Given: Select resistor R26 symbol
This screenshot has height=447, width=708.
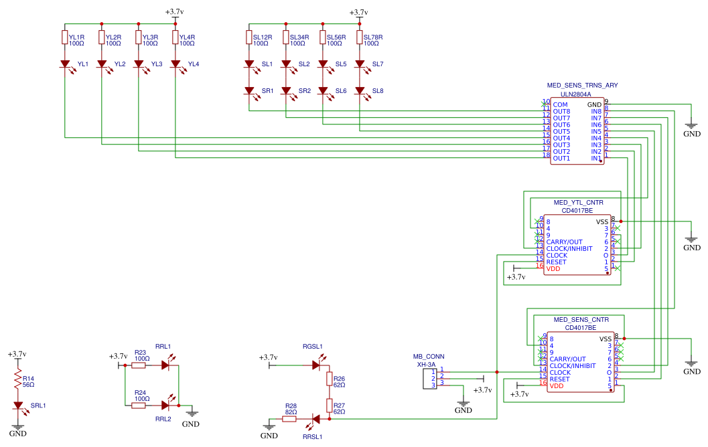Looking at the screenshot, I should (330, 379).
